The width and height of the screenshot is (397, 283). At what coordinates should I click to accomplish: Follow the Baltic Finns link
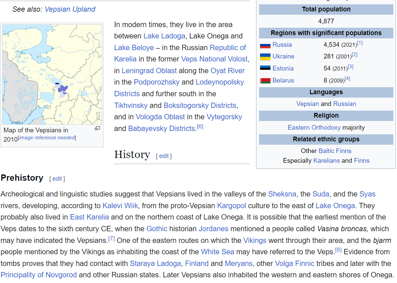point(335,151)
